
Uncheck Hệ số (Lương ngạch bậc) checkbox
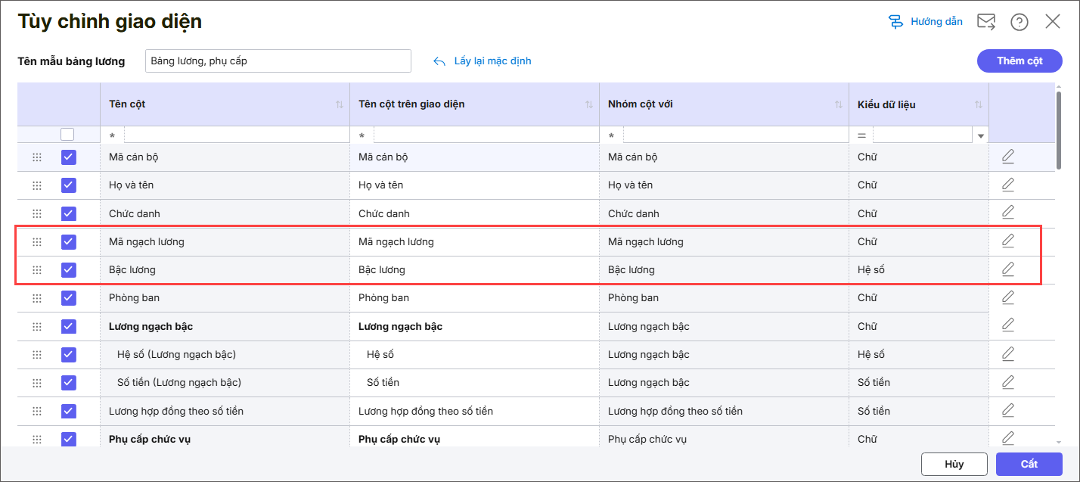point(69,354)
